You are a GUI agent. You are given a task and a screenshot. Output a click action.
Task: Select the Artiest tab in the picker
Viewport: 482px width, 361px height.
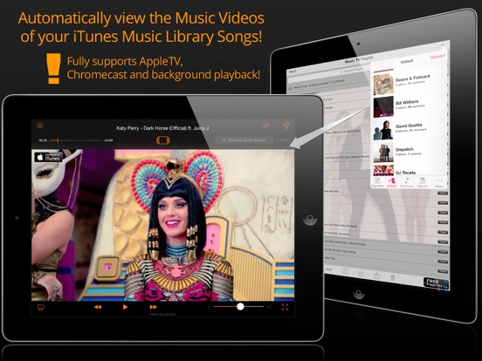tap(391, 182)
